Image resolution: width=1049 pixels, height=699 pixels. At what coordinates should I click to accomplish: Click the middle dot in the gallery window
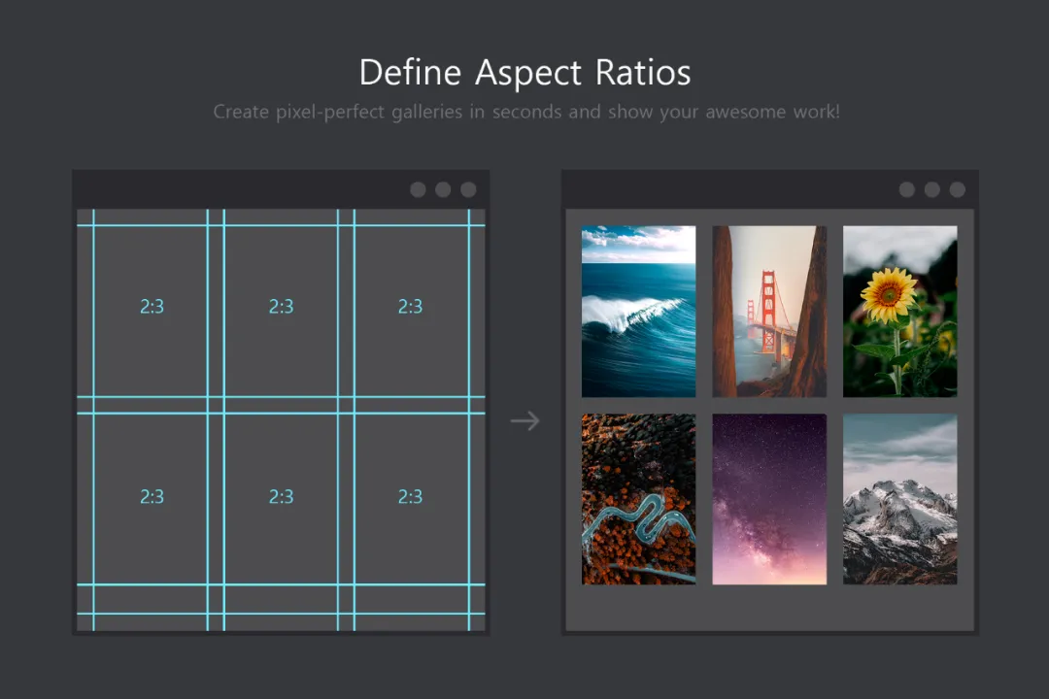tap(932, 189)
